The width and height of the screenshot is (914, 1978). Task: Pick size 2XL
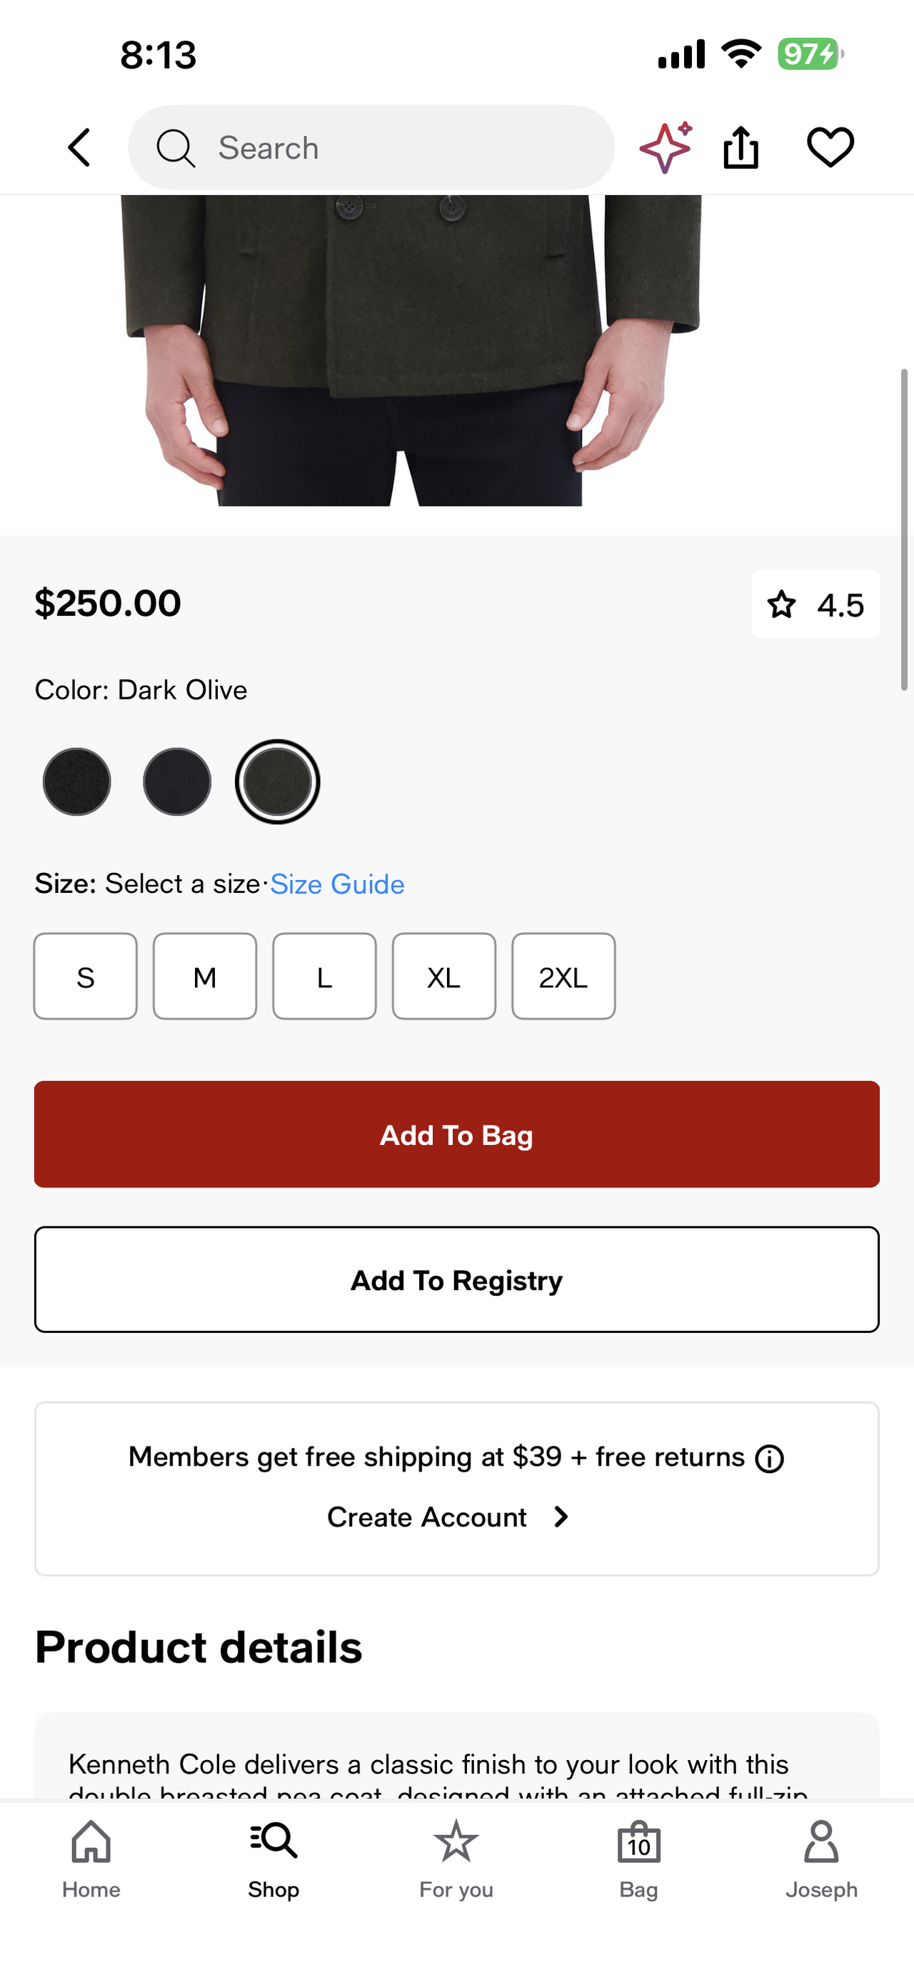coord(563,976)
